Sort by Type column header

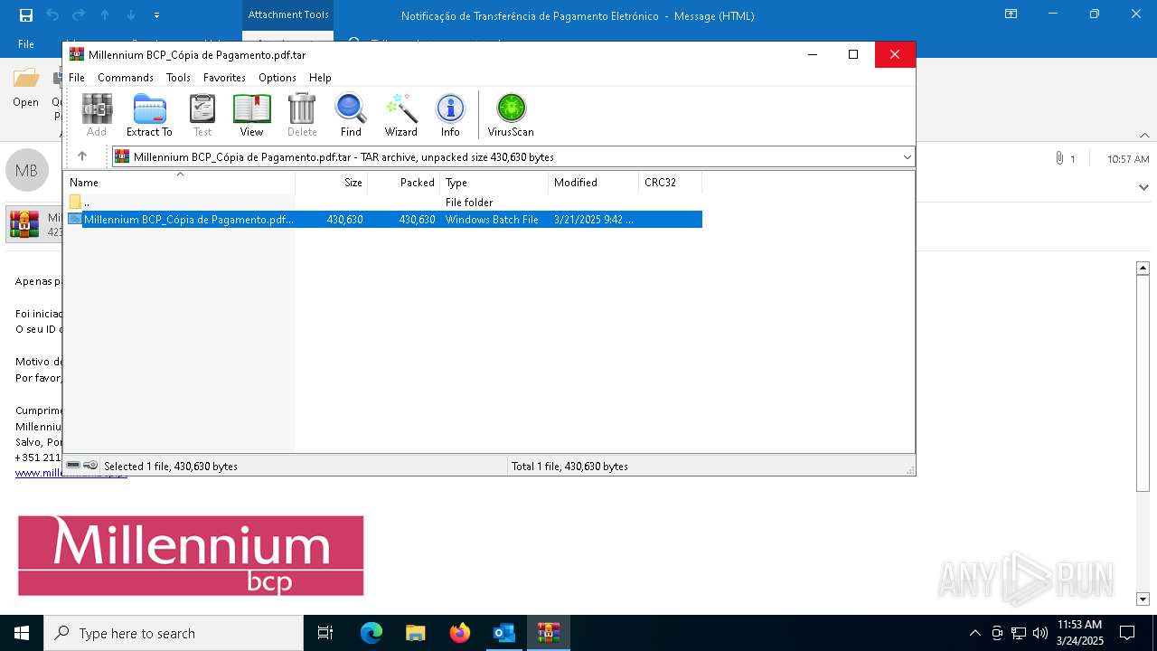(494, 183)
